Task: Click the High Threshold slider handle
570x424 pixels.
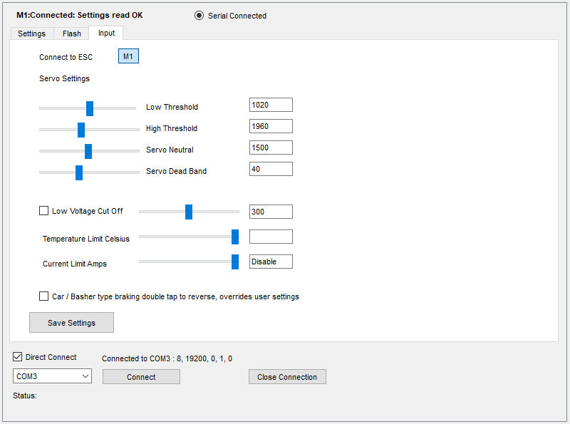Action: pyautogui.click(x=81, y=130)
